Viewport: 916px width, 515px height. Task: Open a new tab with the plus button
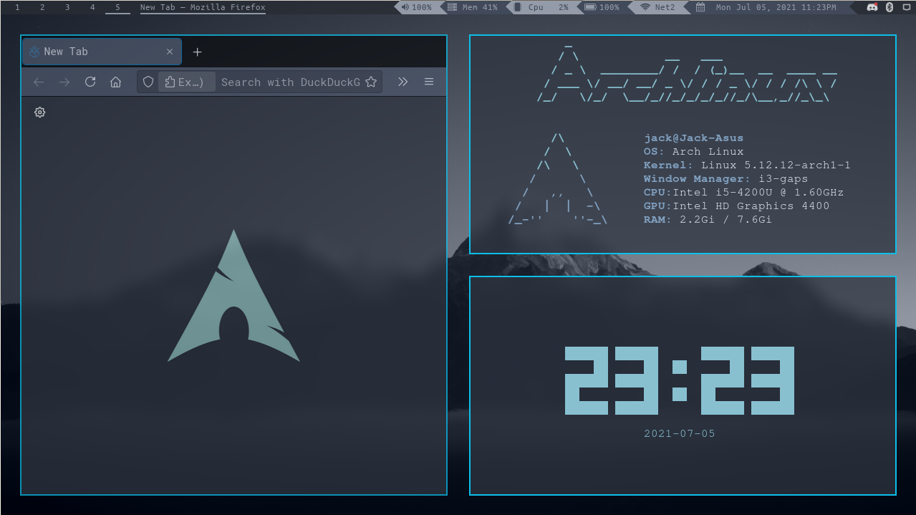click(x=198, y=52)
